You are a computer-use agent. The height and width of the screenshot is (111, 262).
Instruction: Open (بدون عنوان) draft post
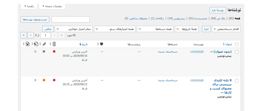[x=223, y=52]
